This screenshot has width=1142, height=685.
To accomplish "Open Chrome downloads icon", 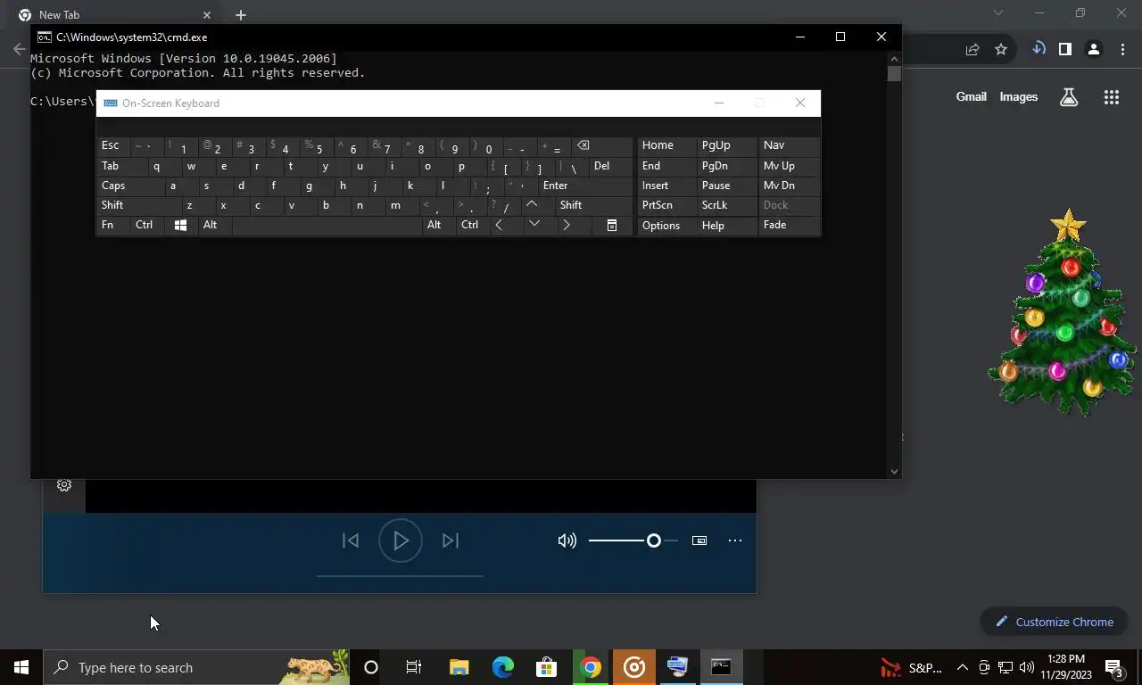I will [1039, 49].
